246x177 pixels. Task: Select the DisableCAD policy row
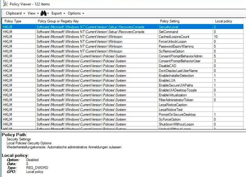pyautogui.click(x=92, y=66)
